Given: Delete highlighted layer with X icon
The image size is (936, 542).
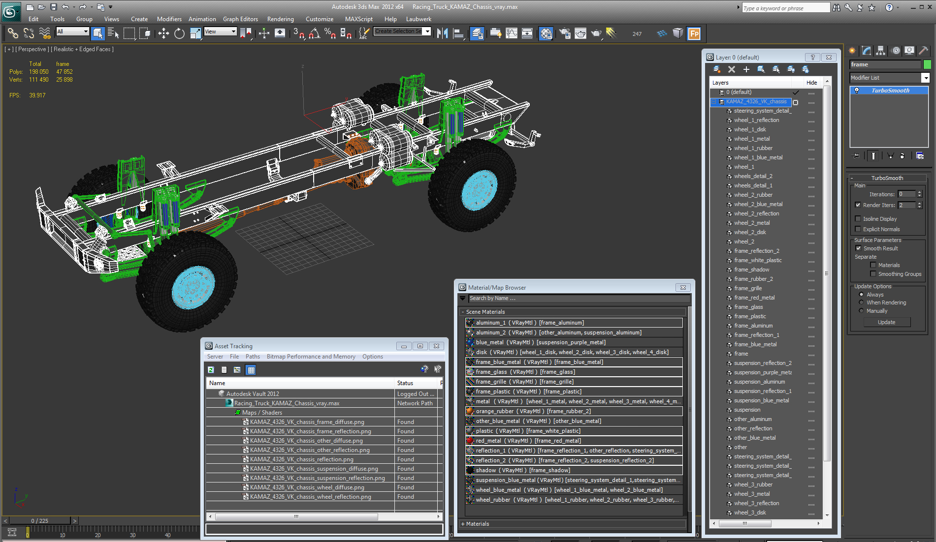Looking at the screenshot, I should [x=732, y=69].
